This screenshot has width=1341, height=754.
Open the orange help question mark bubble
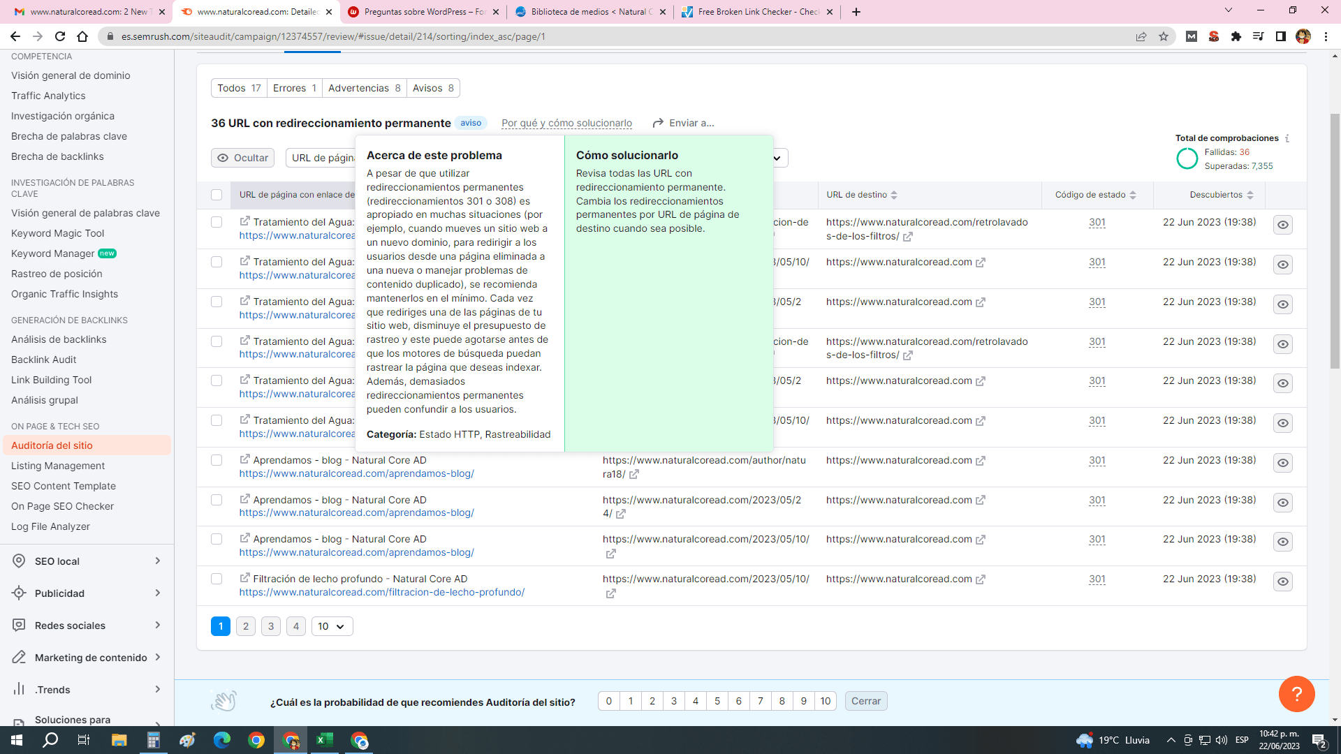(x=1297, y=694)
